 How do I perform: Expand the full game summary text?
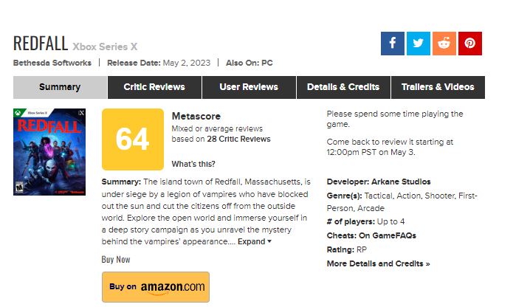(252, 241)
